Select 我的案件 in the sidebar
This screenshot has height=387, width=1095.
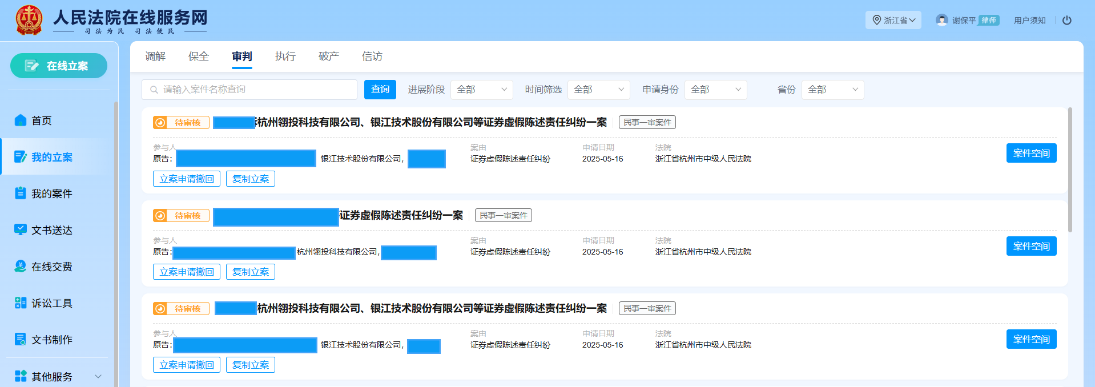(52, 193)
